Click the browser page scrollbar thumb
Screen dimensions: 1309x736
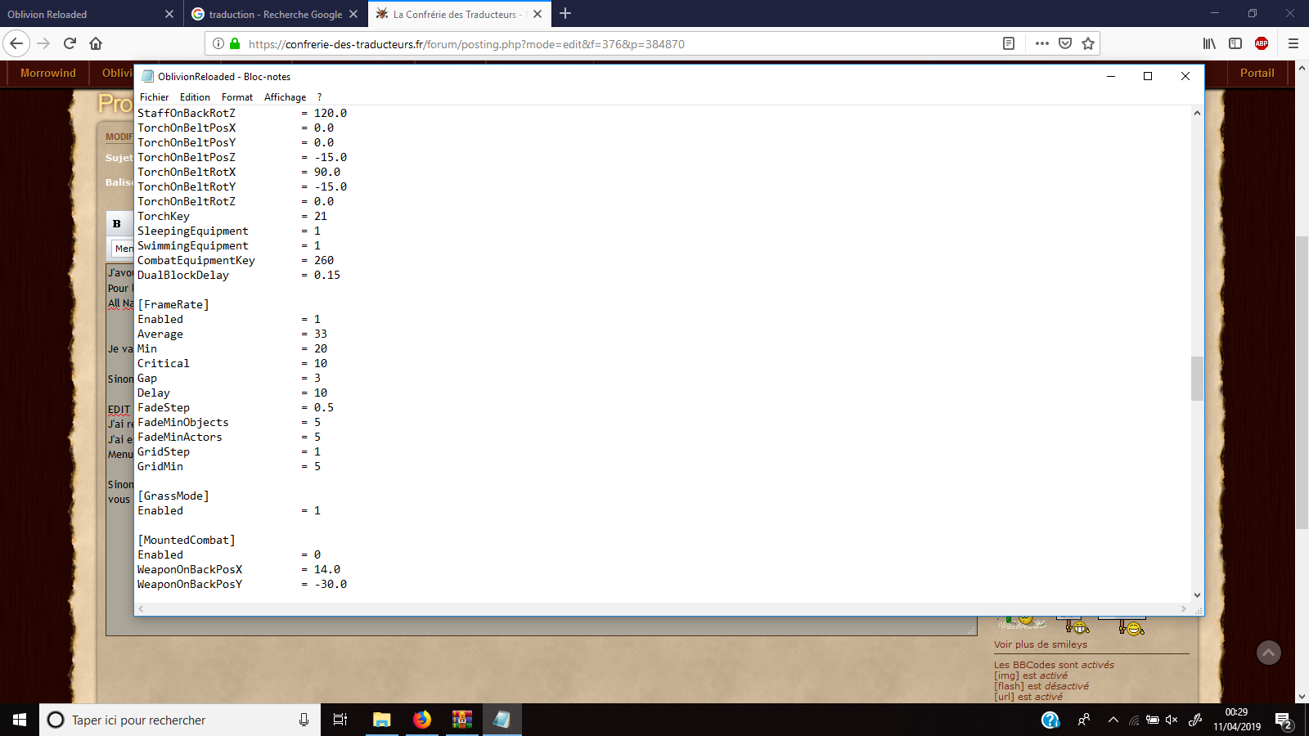1302,383
